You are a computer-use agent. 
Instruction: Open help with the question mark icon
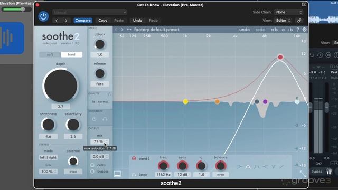298,30
